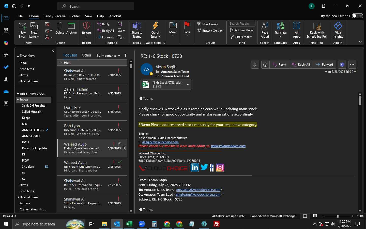Delete the Waleed Ayub Freight Quotation message

[x=124, y=148]
